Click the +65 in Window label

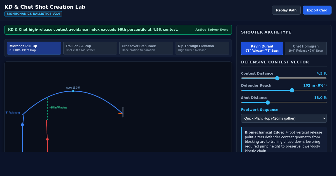pyautogui.click(x=58, y=108)
